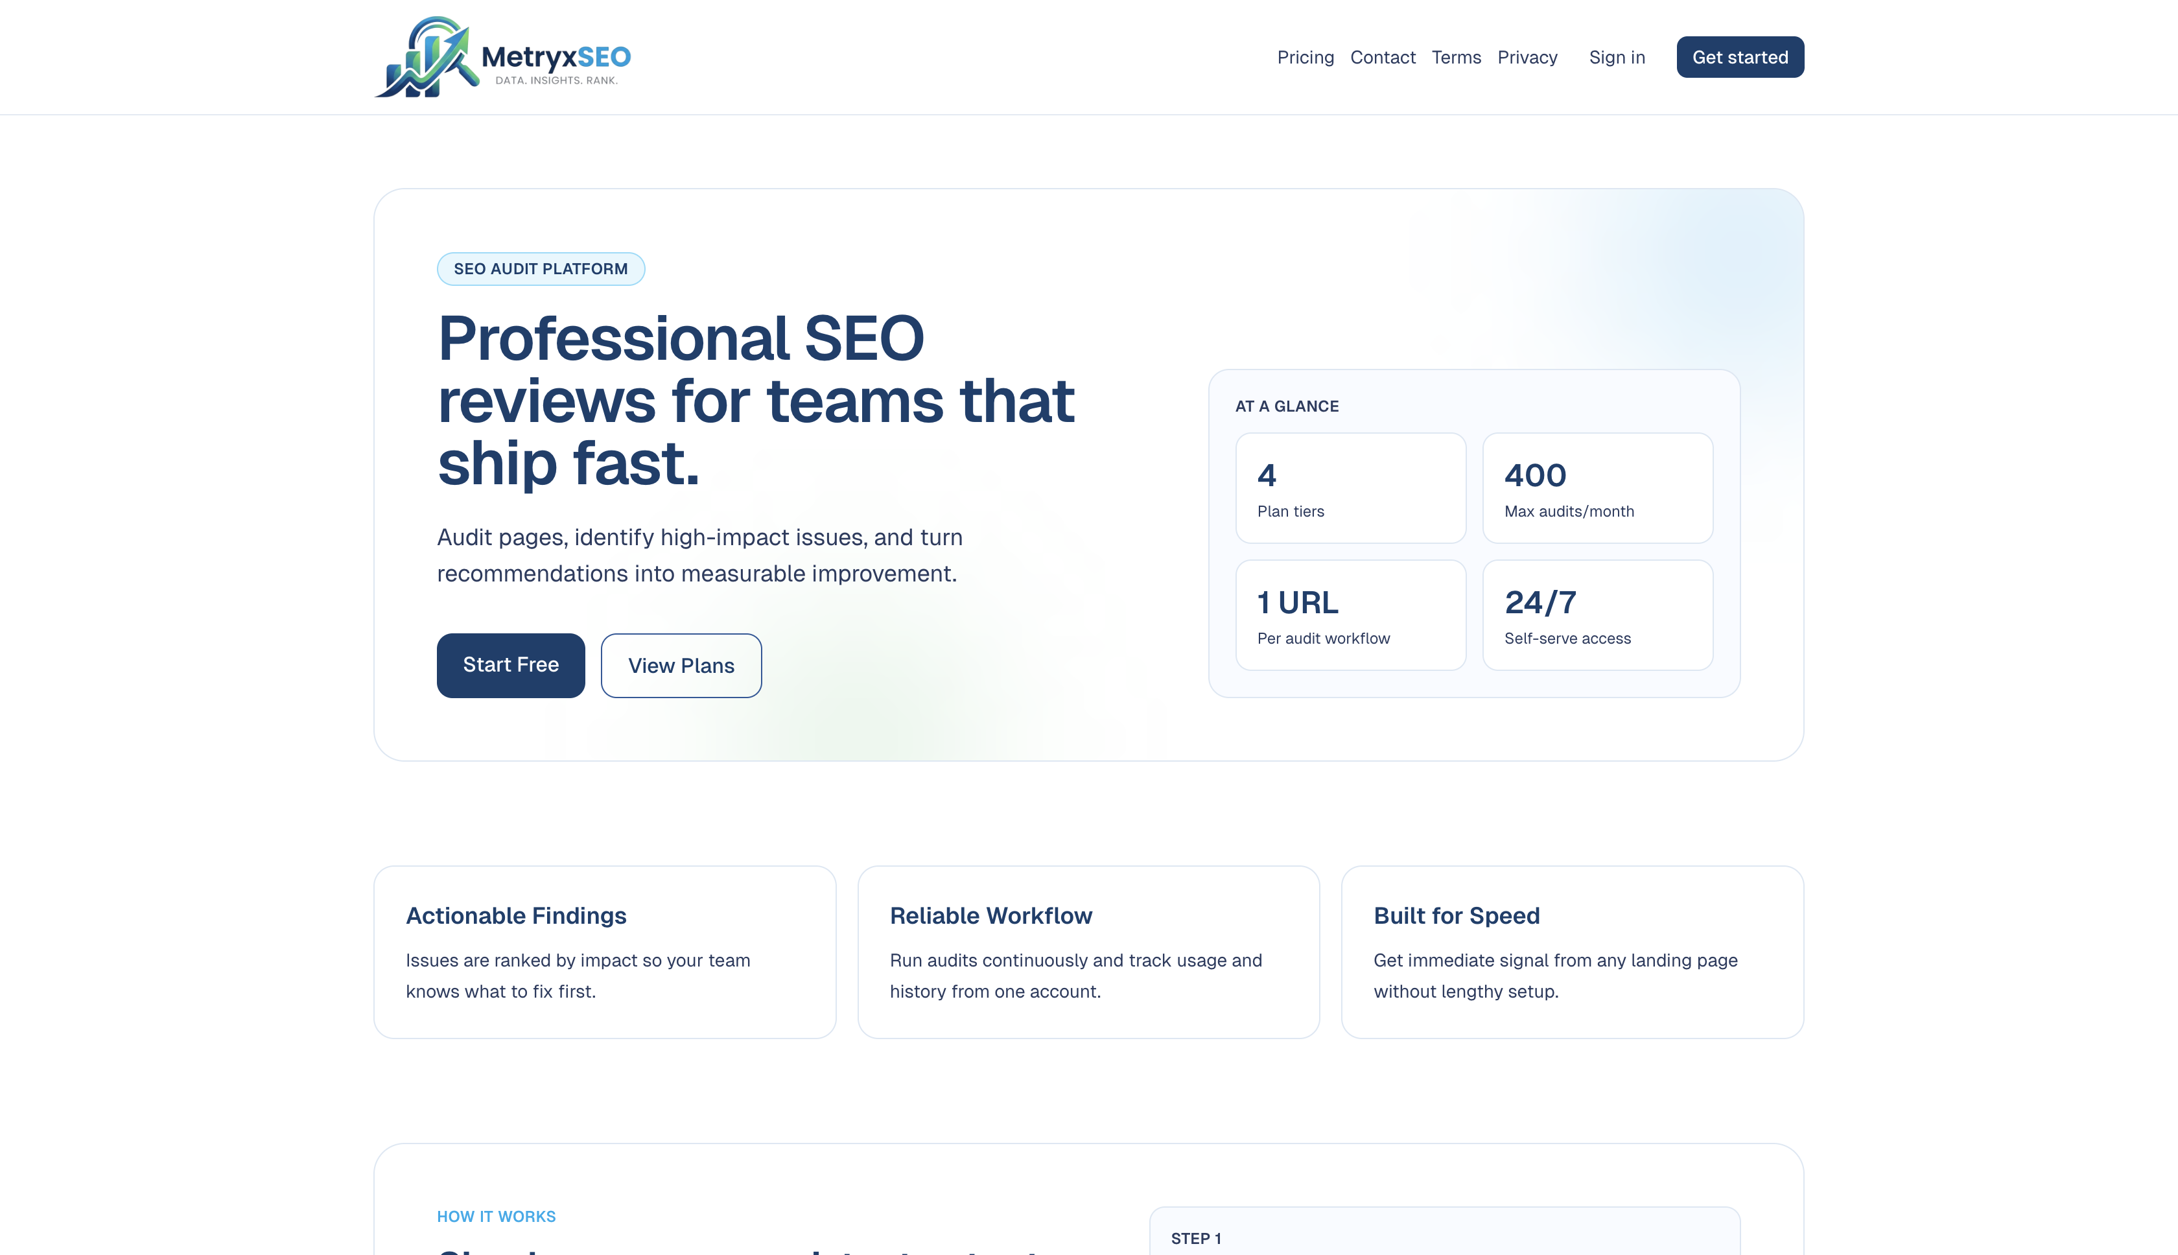Screen dimensions: 2178x1255
Task: Sign in to your account
Action: (x=1617, y=57)
